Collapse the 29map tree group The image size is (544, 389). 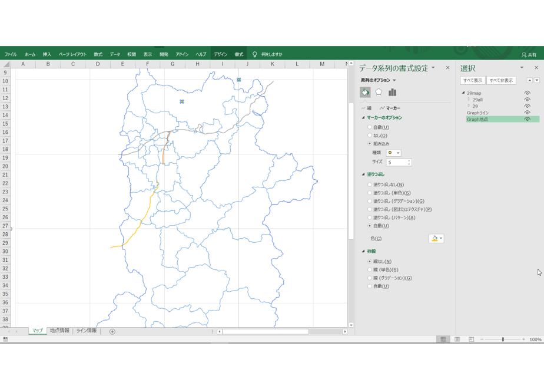463,93
